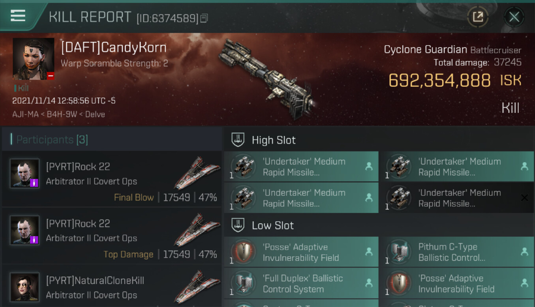Click the Delve region link
The image size is (535, 307).
coord(95,114)
